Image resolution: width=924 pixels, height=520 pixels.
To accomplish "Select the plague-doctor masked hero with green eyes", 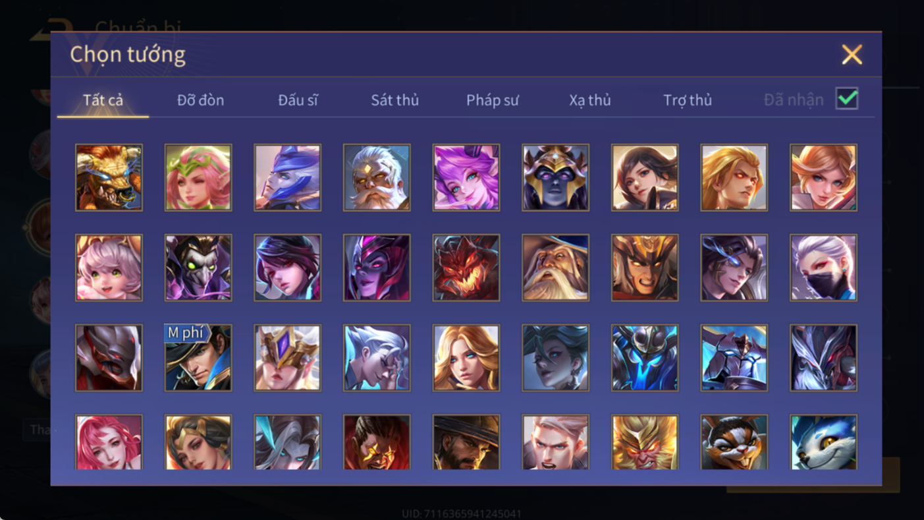I will [198, 268].
